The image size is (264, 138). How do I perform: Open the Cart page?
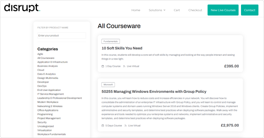177,10
